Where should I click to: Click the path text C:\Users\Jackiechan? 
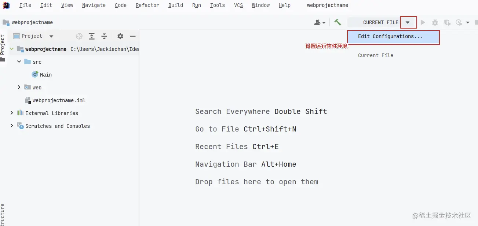(105, 49)
